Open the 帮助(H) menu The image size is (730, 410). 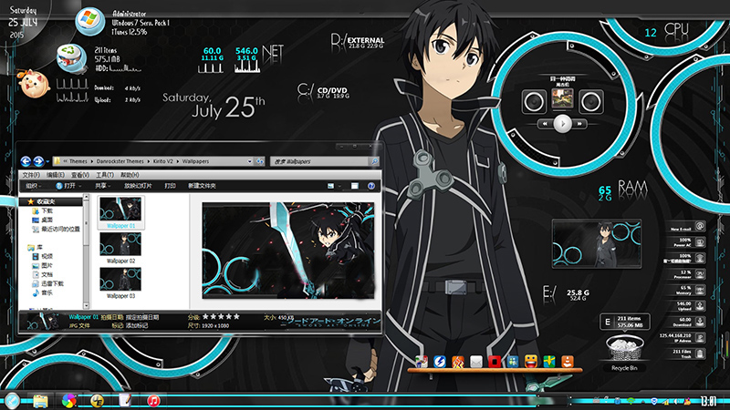pyautogui.click(x=130, y=175)
